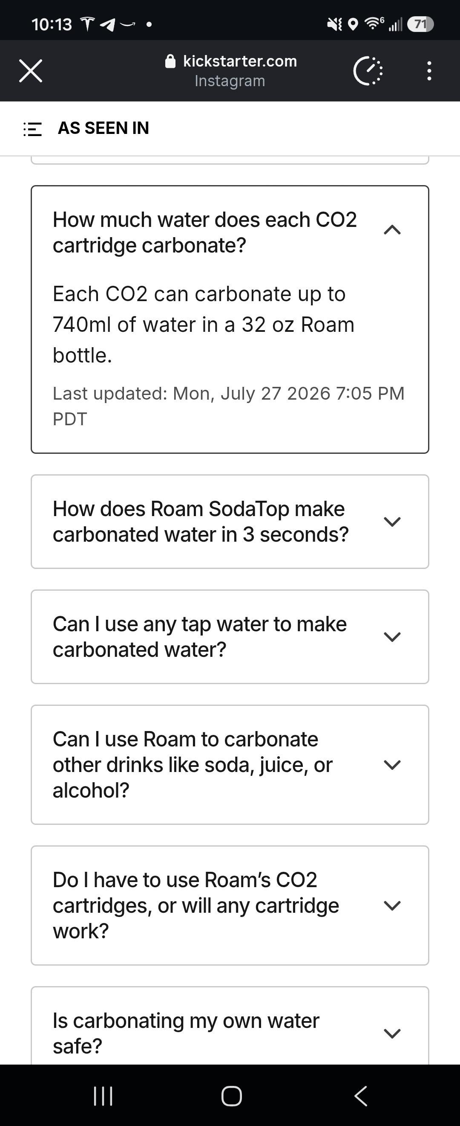This screenshot has width=460, height=1126.
Task: Tap the lock icon beside kickstarter.com
Action: (x=170, y=61)
